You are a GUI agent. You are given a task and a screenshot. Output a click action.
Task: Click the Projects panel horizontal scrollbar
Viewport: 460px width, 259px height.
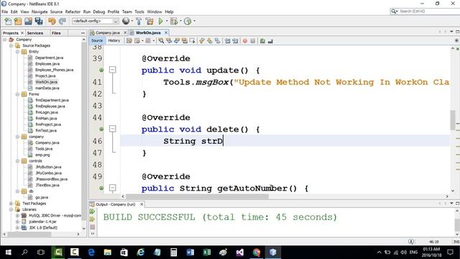tap(29, 234)
